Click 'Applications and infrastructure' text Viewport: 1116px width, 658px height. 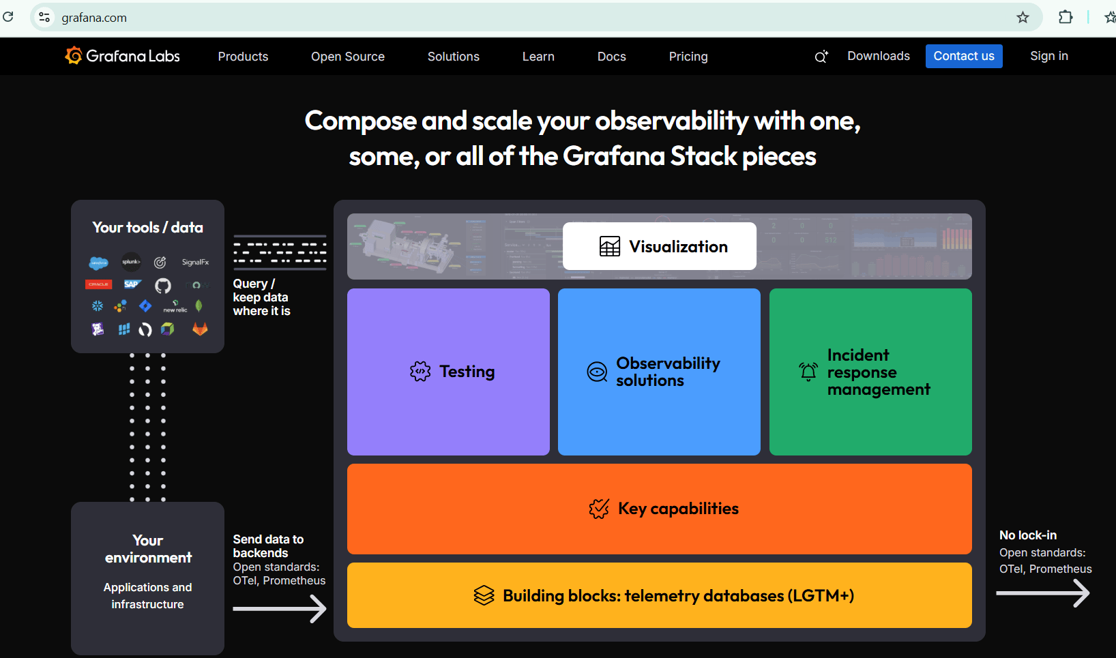[x=147, y=596]
